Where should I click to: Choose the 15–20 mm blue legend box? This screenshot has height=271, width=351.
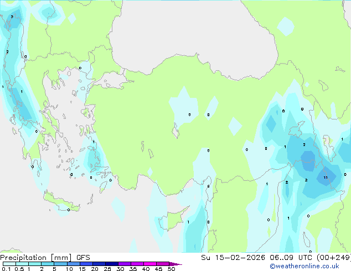coord(86,264)
